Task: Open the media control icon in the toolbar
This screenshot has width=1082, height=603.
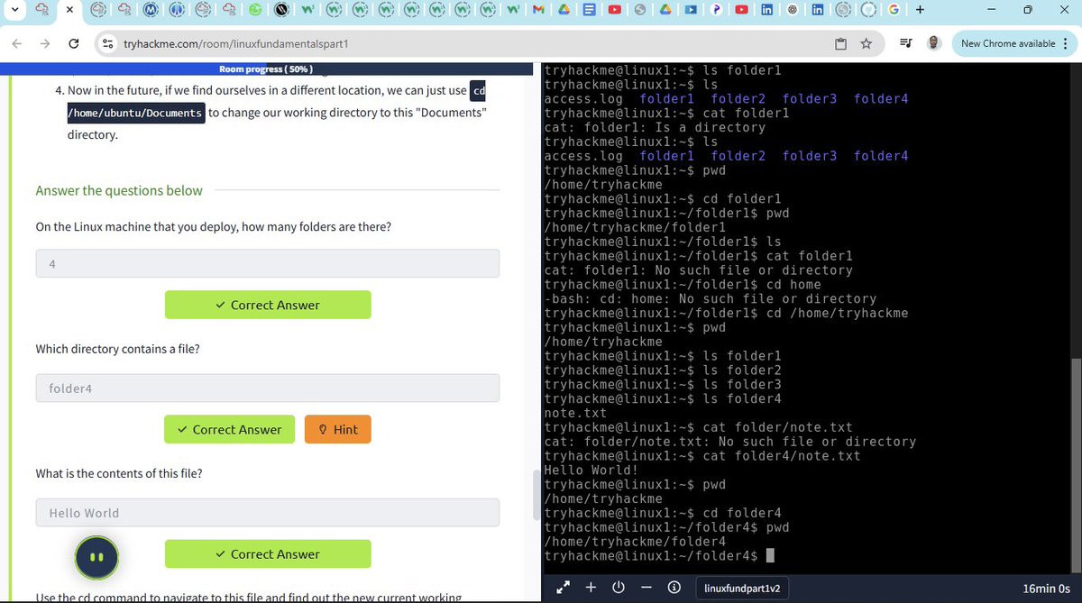Action: coord(906,43)
